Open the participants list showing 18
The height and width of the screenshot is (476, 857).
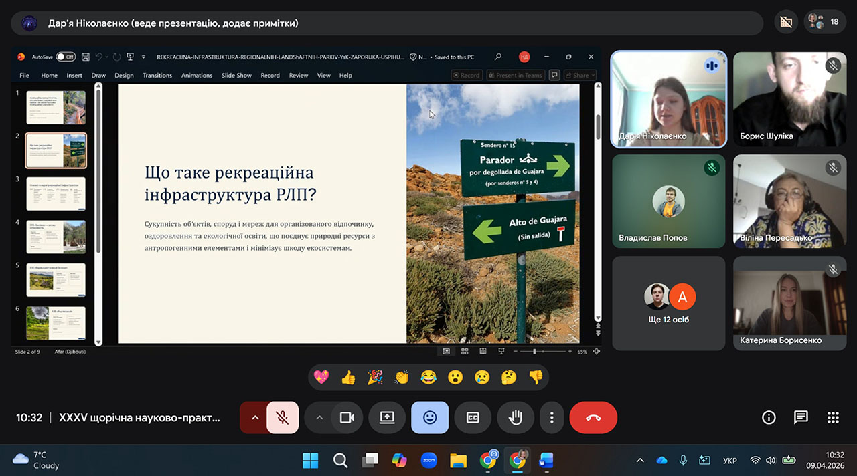824,22
